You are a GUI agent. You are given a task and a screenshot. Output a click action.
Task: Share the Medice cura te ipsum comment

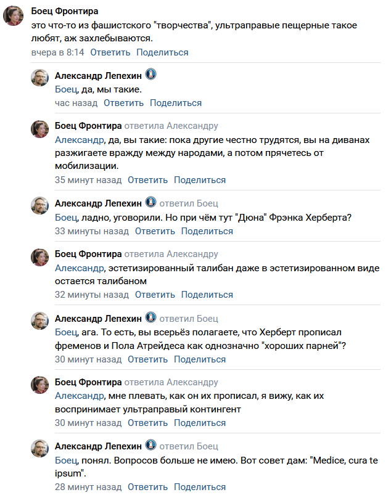200,487
